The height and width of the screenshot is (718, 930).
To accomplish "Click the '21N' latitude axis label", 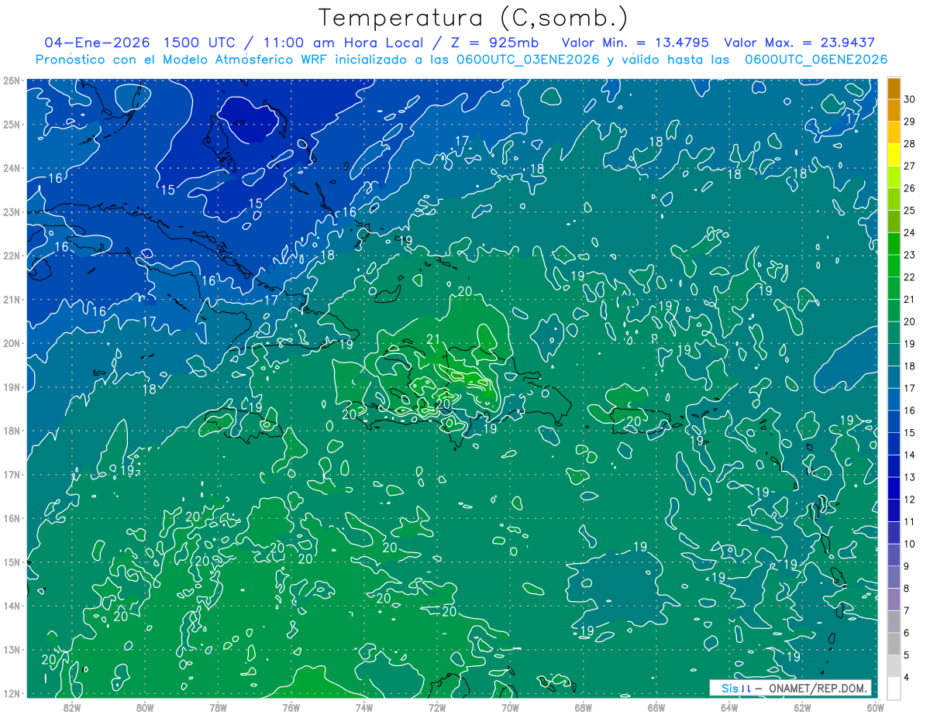I will coord(12,299).
